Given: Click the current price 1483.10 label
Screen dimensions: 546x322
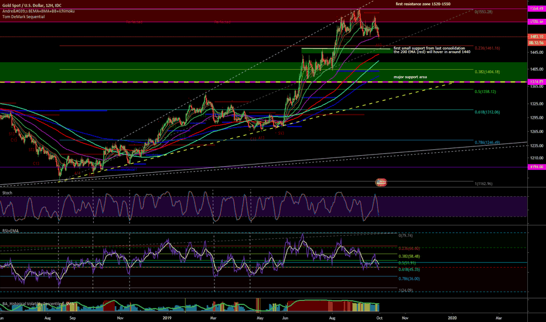Looking at the screenshot, I should click(536, 36).
